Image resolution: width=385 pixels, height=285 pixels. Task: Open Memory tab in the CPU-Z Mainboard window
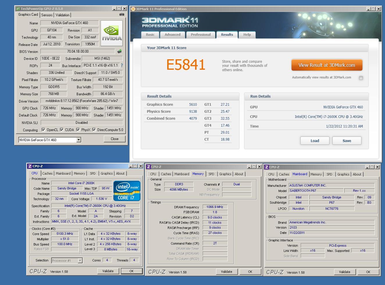click(316, 174)
